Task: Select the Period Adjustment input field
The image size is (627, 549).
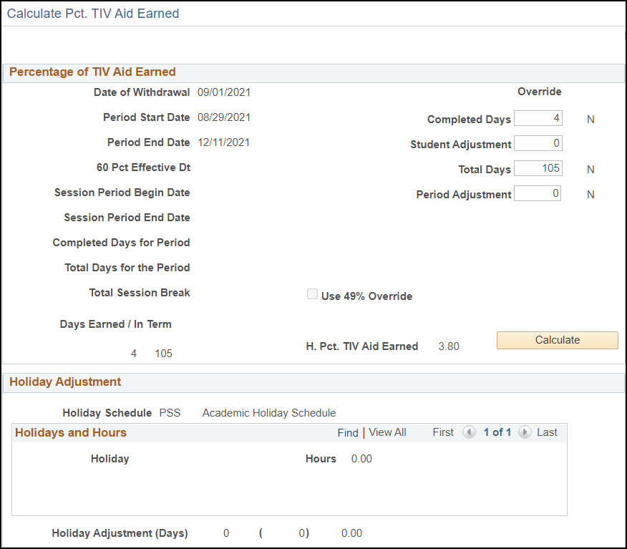Action: pos(538,193)
